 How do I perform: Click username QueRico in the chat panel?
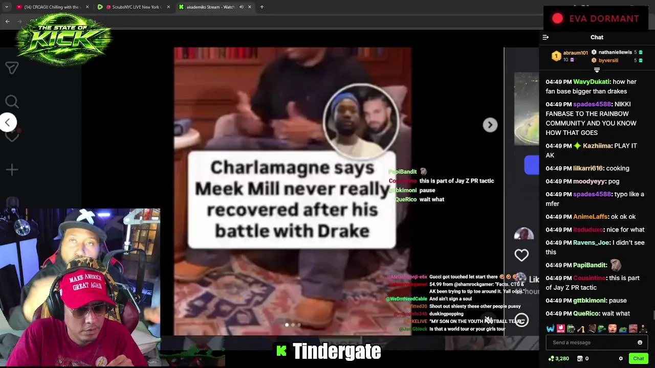(586, 314)
